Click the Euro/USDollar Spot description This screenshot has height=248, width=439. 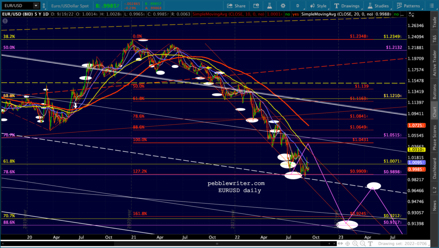[70, 6]
